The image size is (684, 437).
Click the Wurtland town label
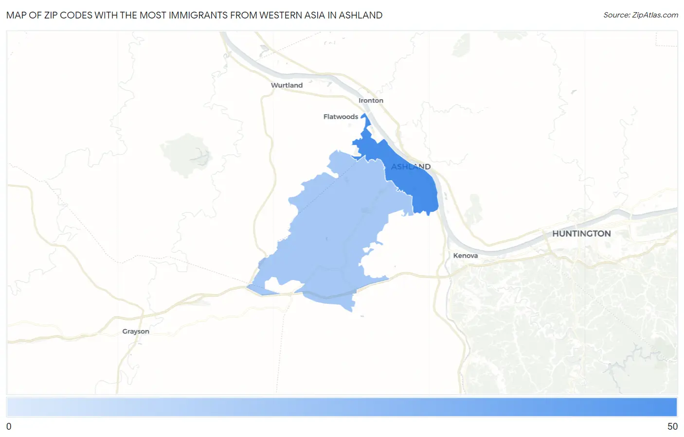click(x=287, y=85)
